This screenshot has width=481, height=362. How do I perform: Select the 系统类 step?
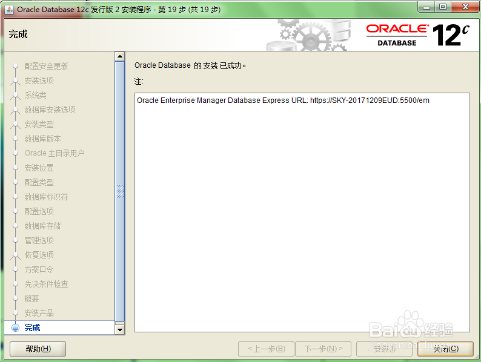[35, 95]
